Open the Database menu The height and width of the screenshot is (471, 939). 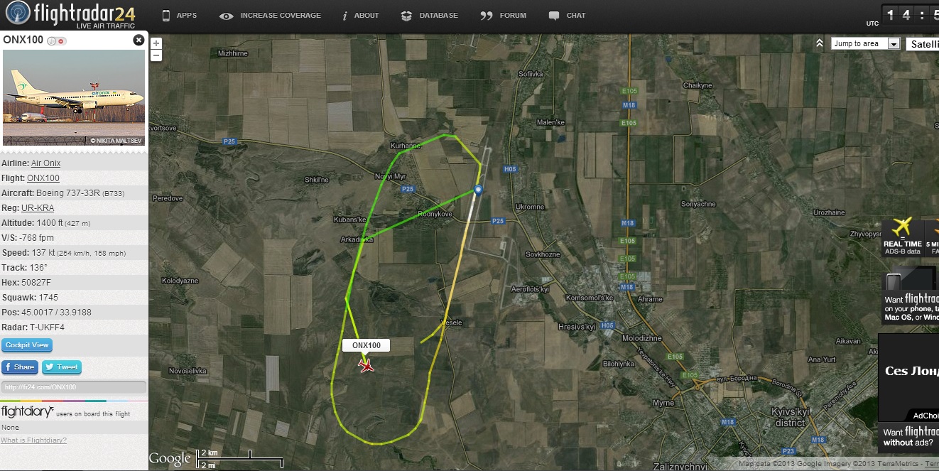pyautogui.click(x=430, y=16)
